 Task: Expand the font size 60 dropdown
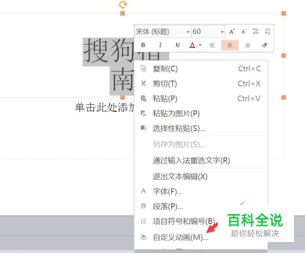[x=222, y=32]
